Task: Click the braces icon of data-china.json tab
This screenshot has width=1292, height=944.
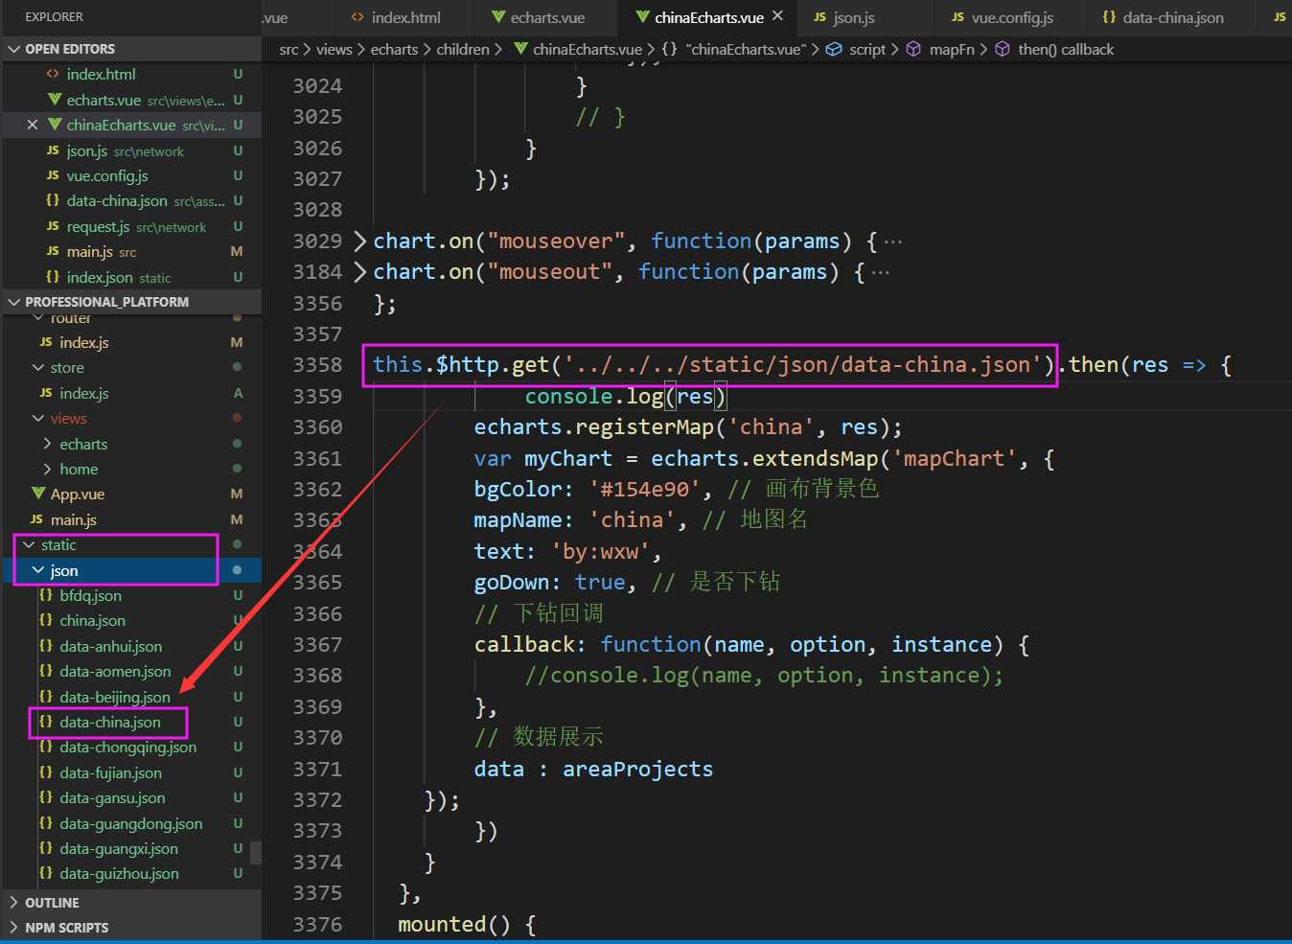Action: tap(1109, 17)
